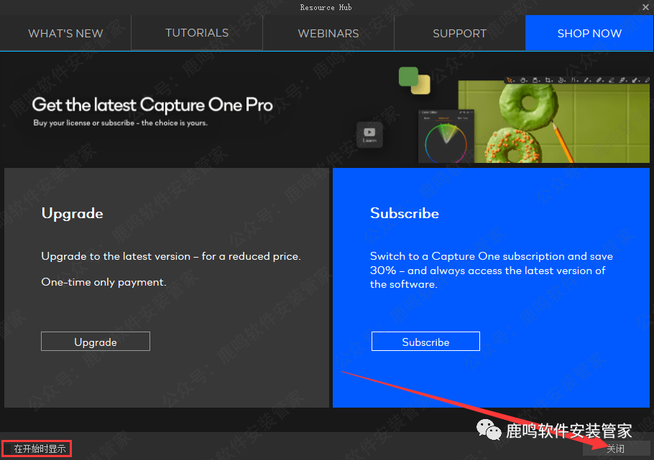Screen dimensions: 654x460
Task: Click the green WeChat logo icon
Action: (491, 431)
